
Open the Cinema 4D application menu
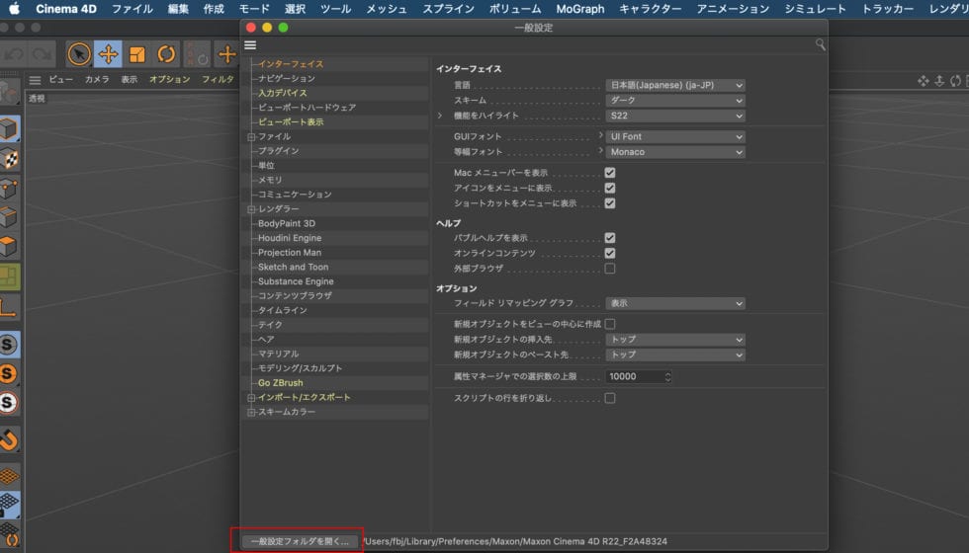[66, 9]
